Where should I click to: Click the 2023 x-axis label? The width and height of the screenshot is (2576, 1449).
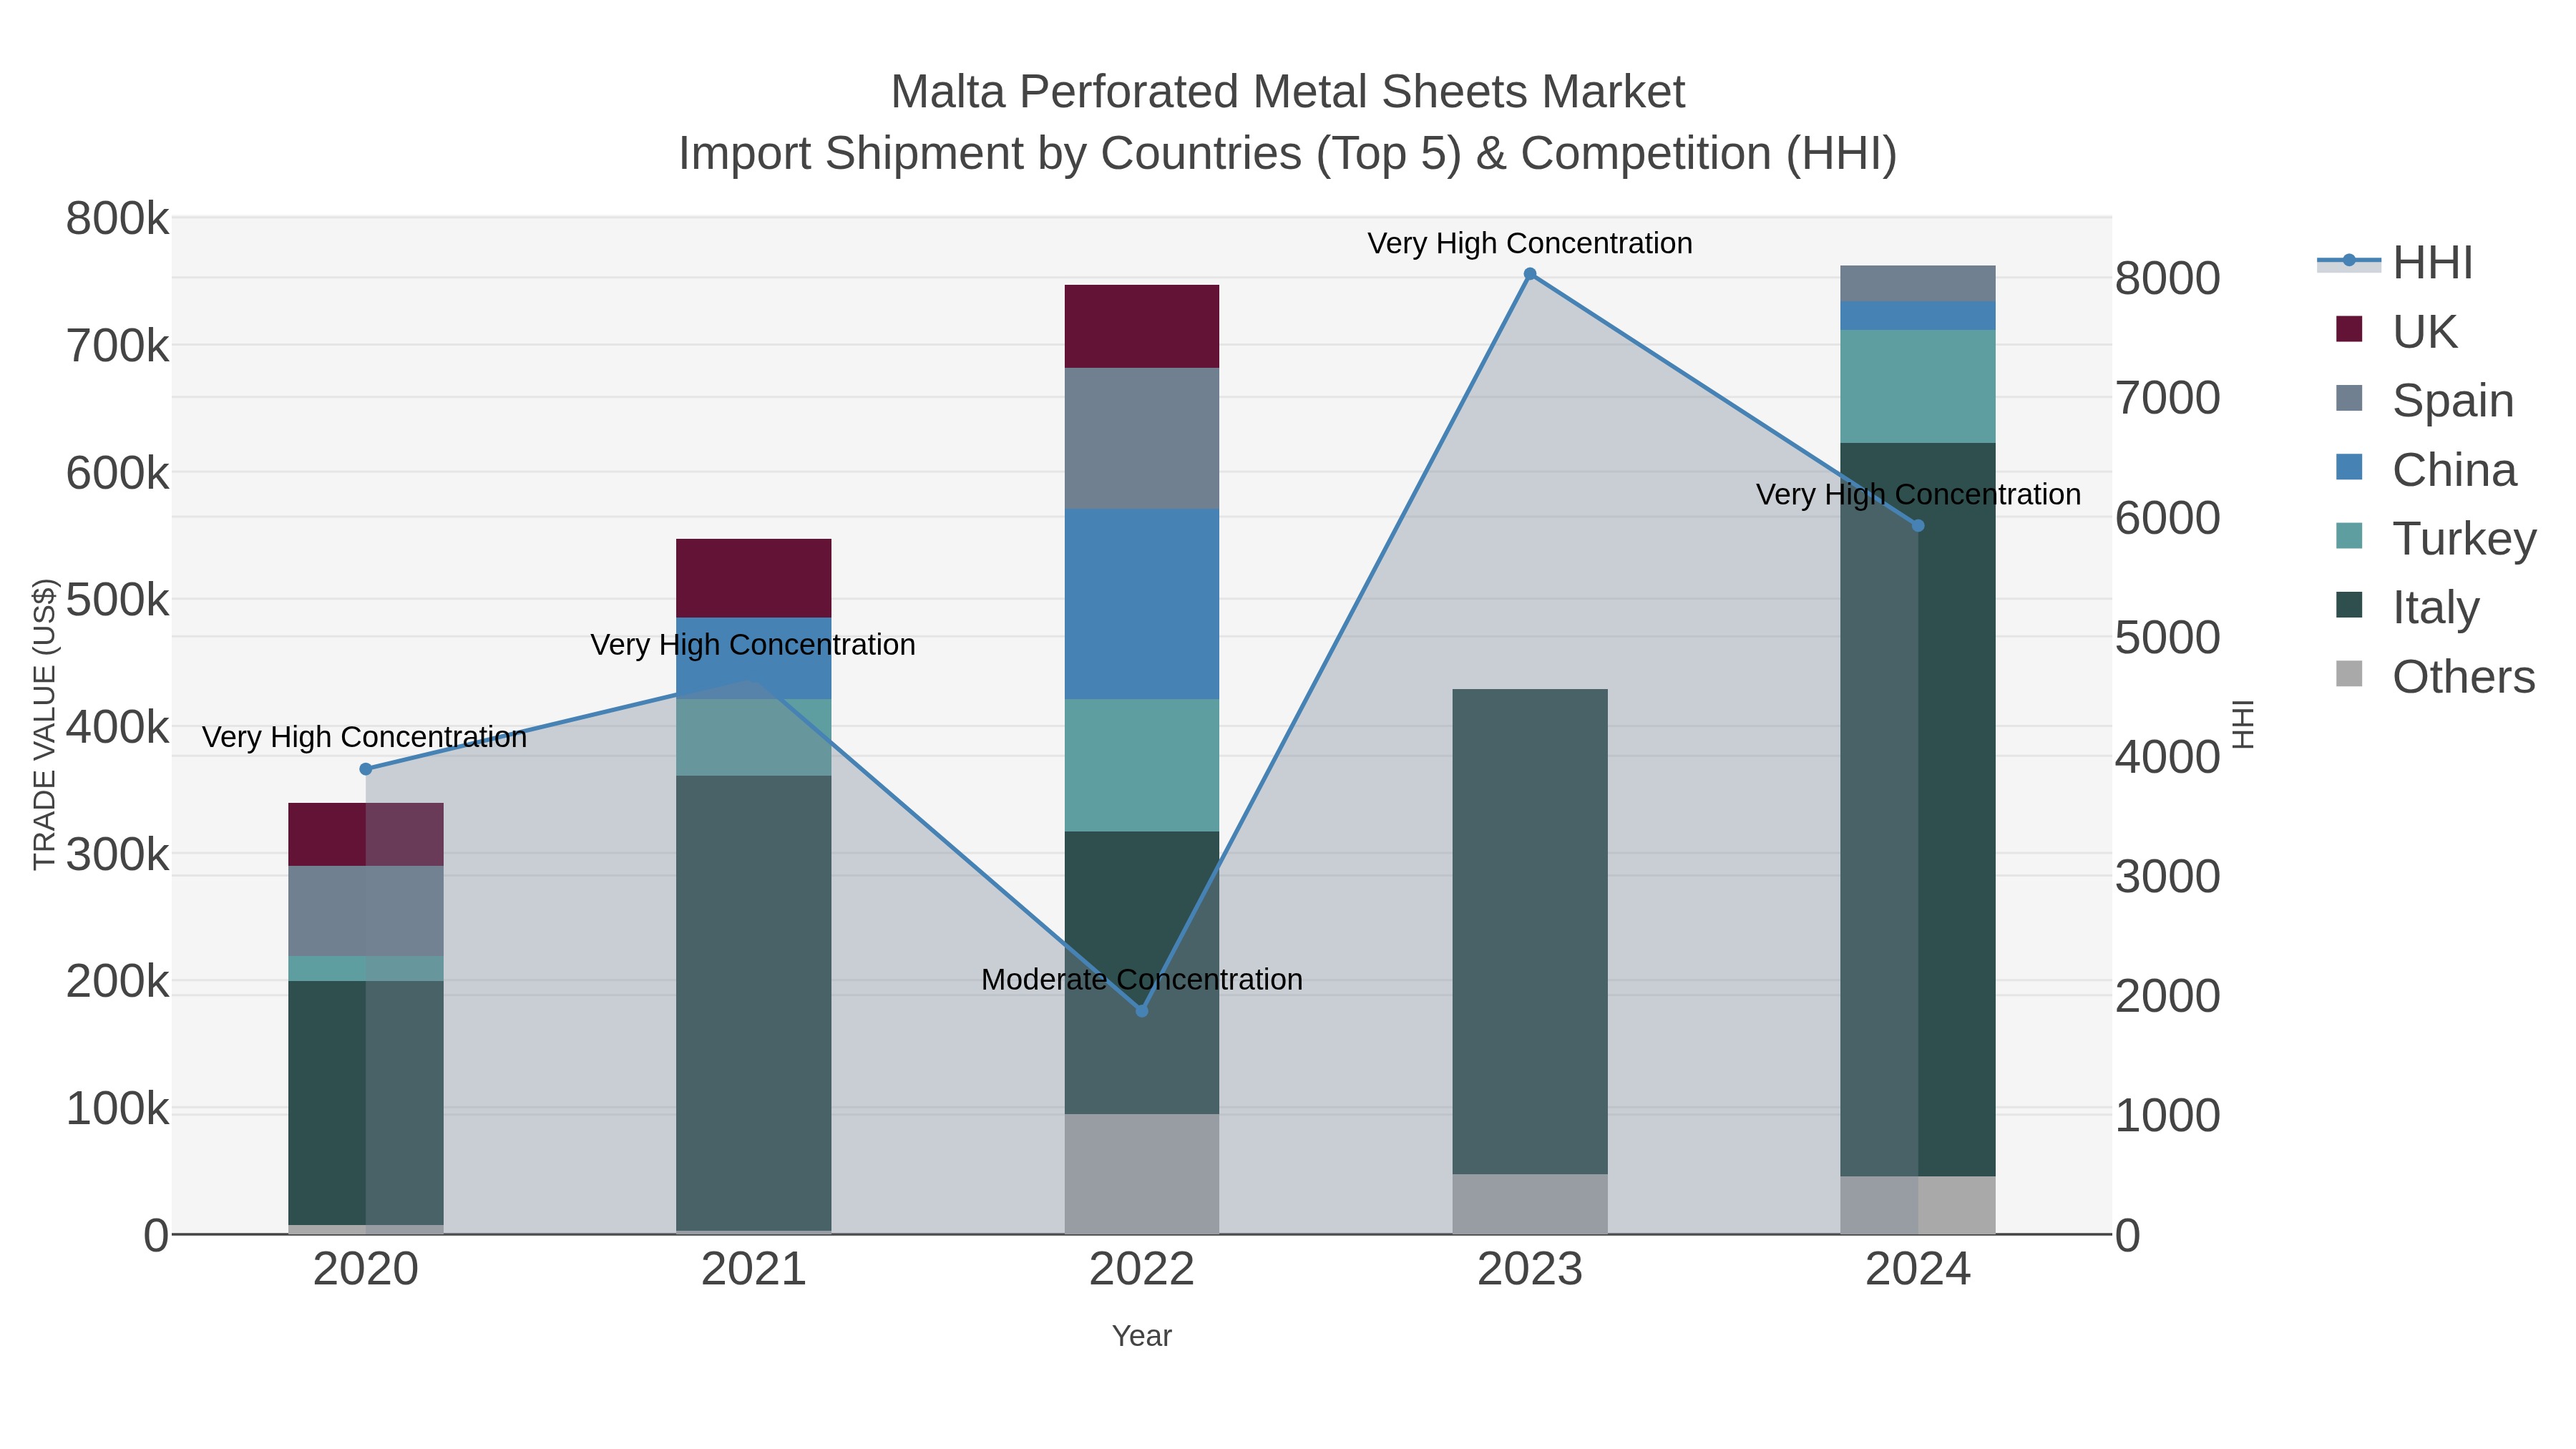click(1530, 1270)
